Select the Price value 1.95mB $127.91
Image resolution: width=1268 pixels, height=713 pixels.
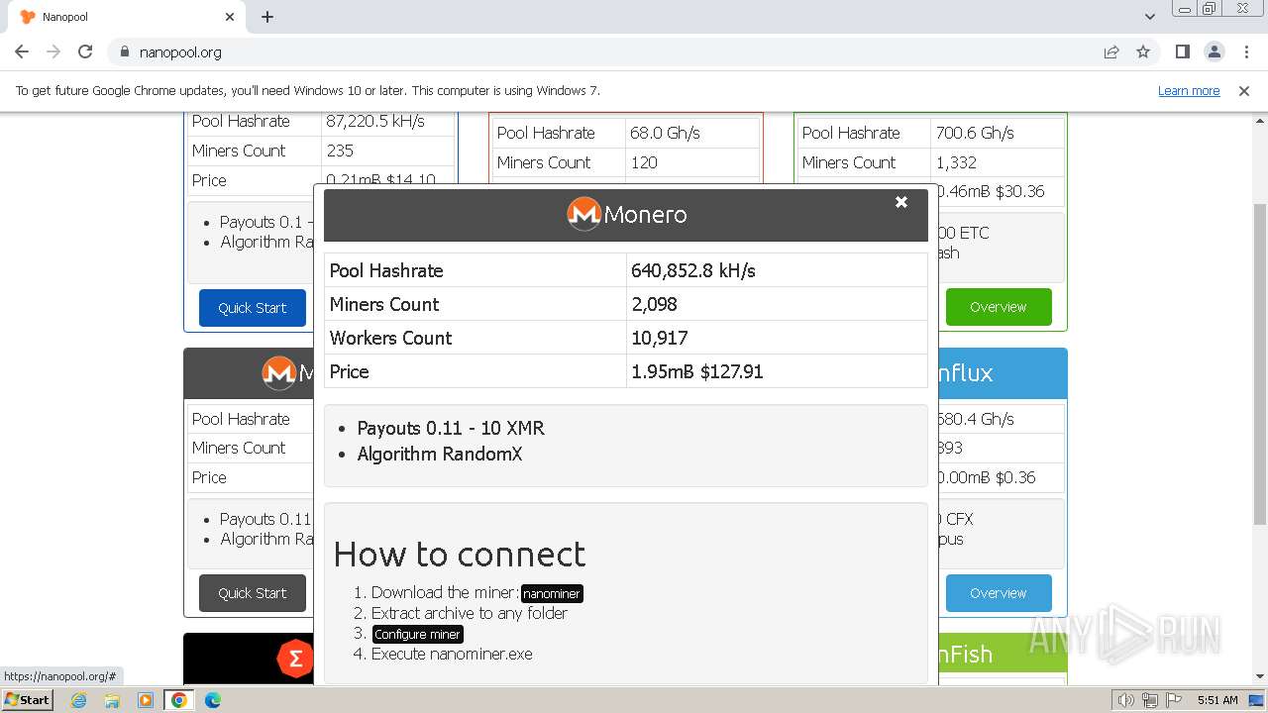click(697, 371)
